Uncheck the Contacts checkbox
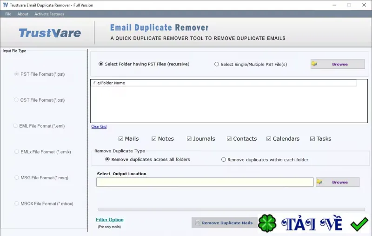Viewport: 372px width, 236px height. click(242, 138)
